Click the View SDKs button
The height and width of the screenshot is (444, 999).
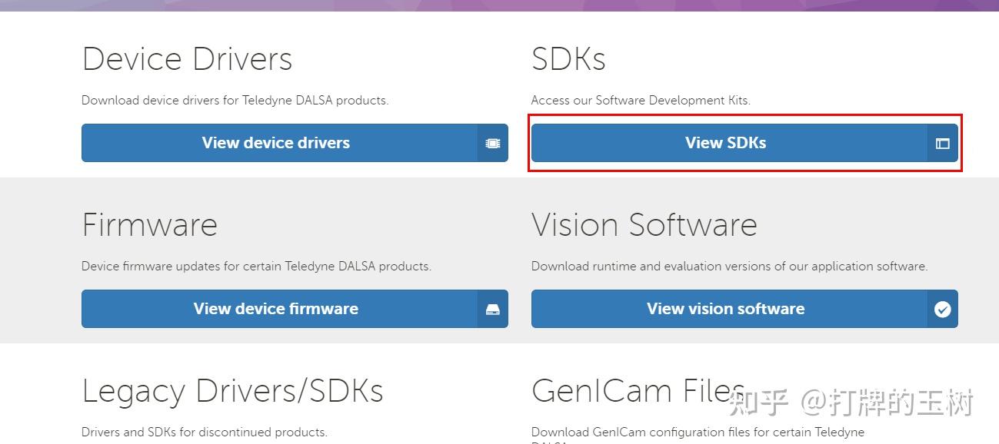(744, 143)
